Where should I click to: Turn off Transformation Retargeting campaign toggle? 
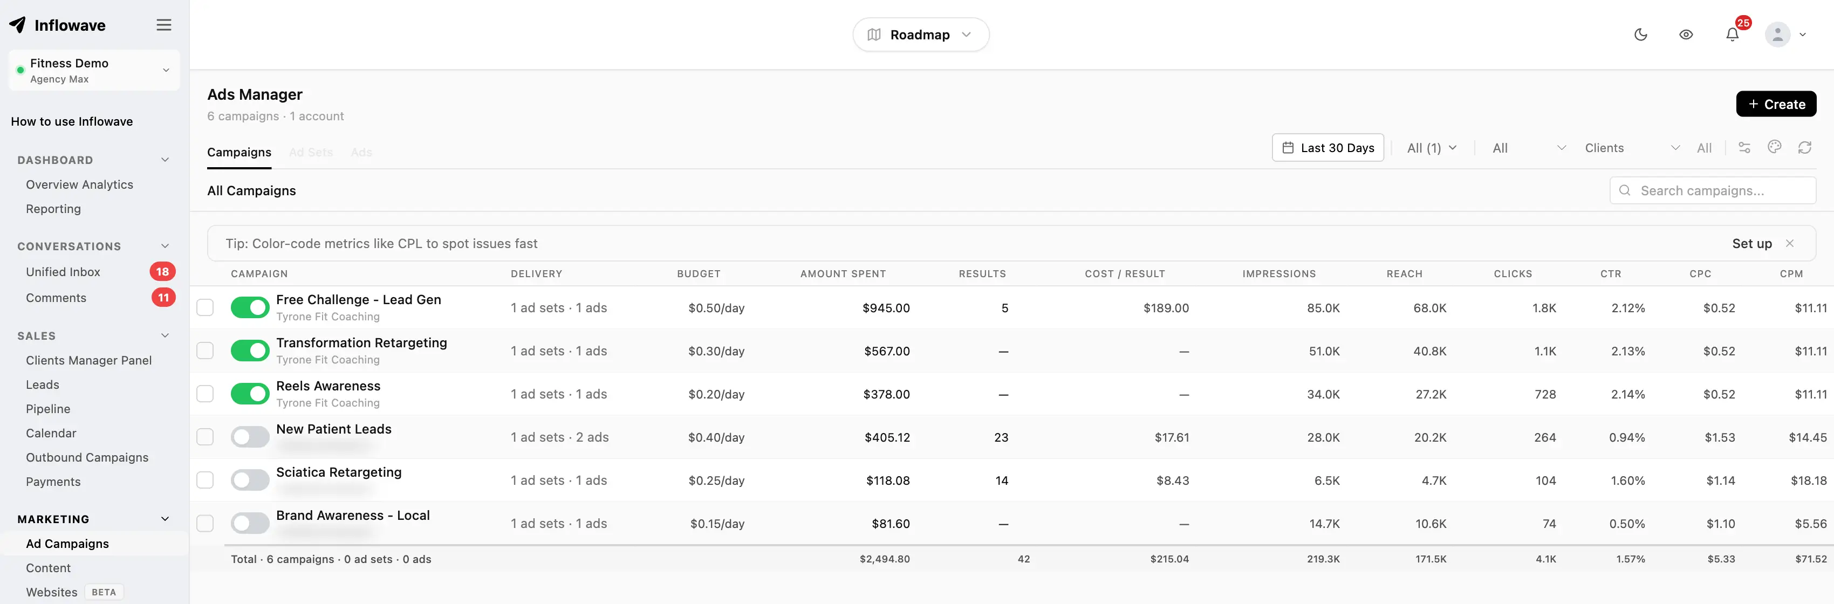point(250,351)
